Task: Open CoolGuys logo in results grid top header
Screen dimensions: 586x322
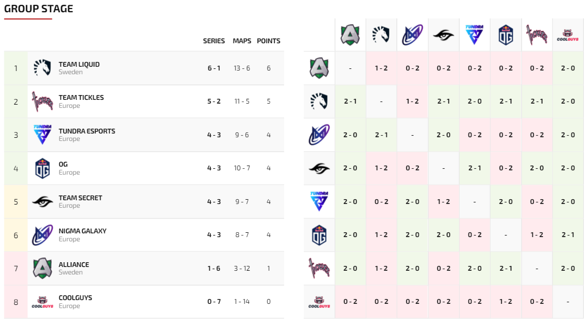Action: point(567,35)
